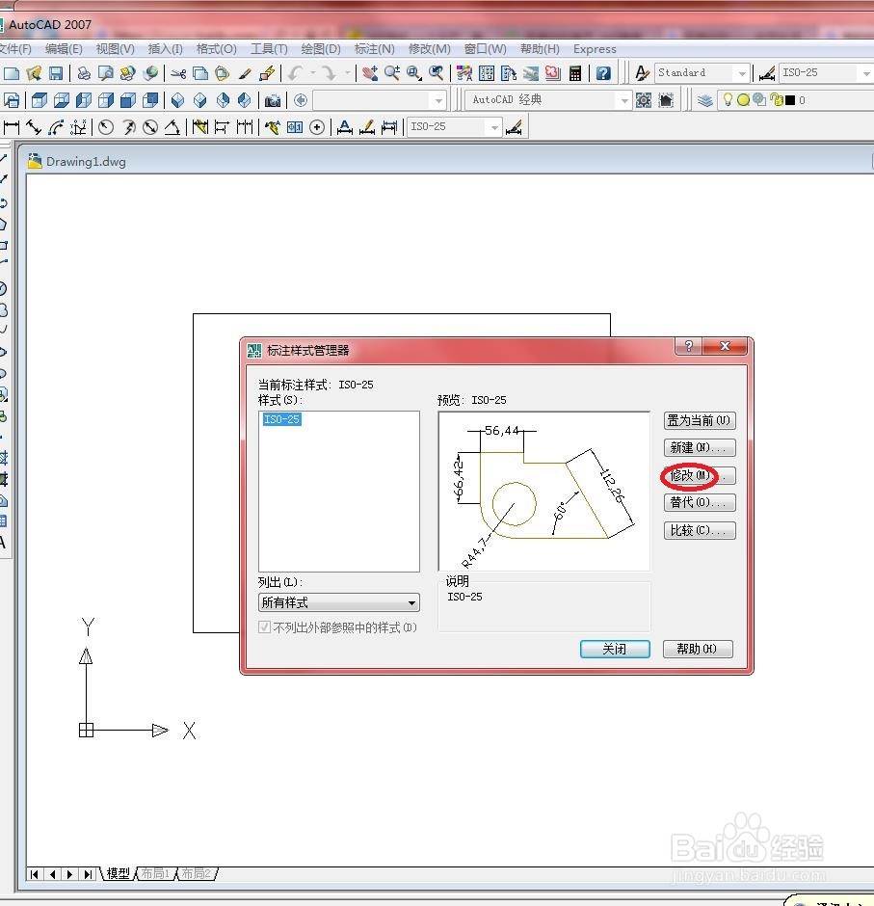
Task: Click the My Workspace house icon
Action: point(666,100)
